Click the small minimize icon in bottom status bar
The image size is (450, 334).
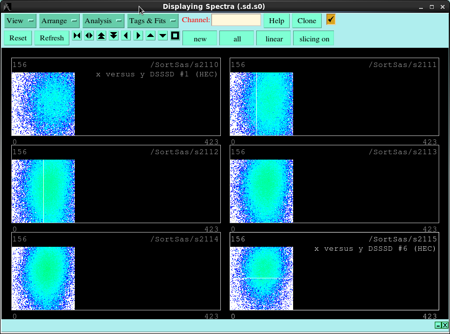coord(438,325)
